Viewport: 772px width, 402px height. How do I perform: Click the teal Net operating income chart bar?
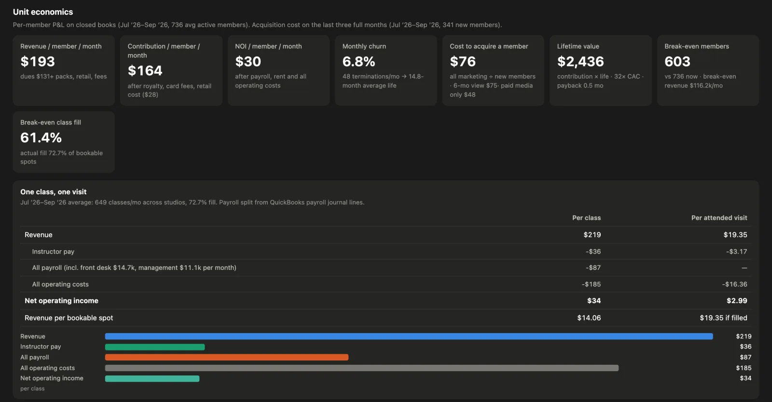click(152, 379)
